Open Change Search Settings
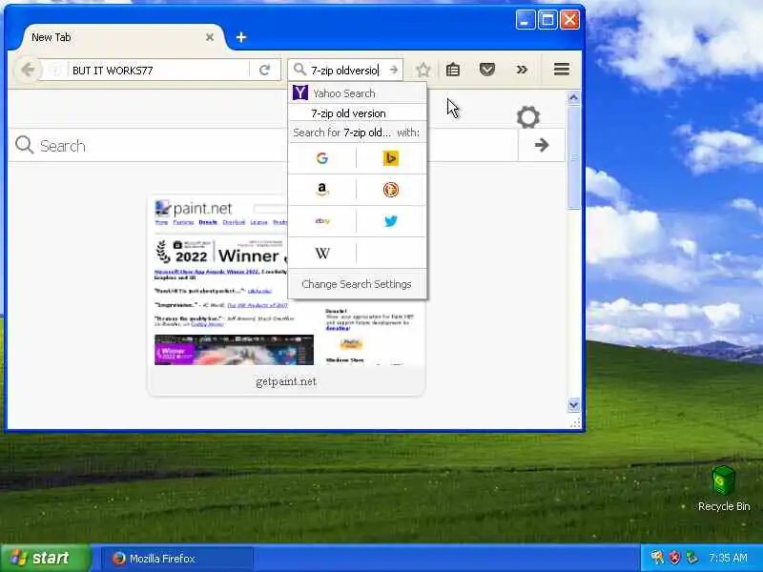Image resolution: width=763 pixels, height=572 pixels. pyautogui.click(x=357, y=284)
